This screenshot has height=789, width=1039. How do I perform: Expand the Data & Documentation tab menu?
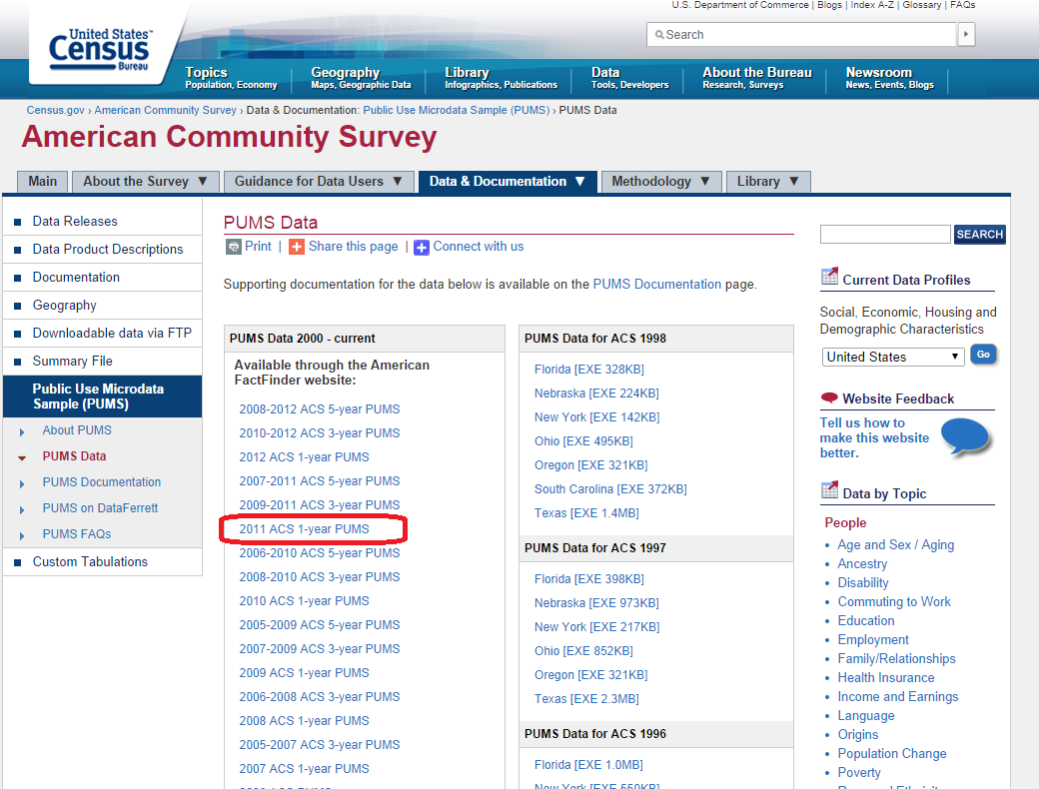click(x=579, y=181)
